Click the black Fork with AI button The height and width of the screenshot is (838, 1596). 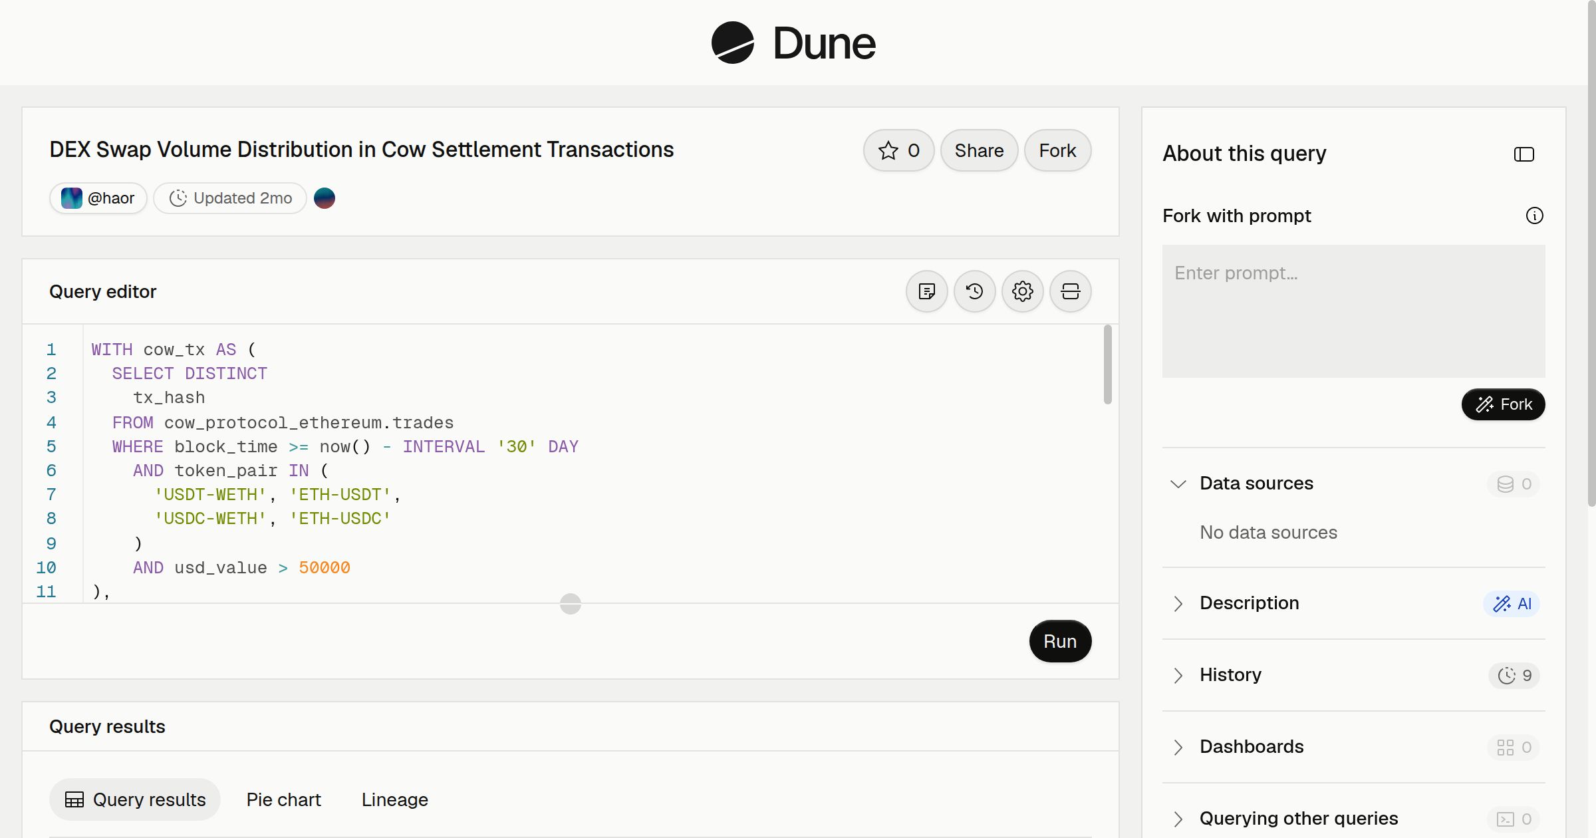coord(1504,404)
